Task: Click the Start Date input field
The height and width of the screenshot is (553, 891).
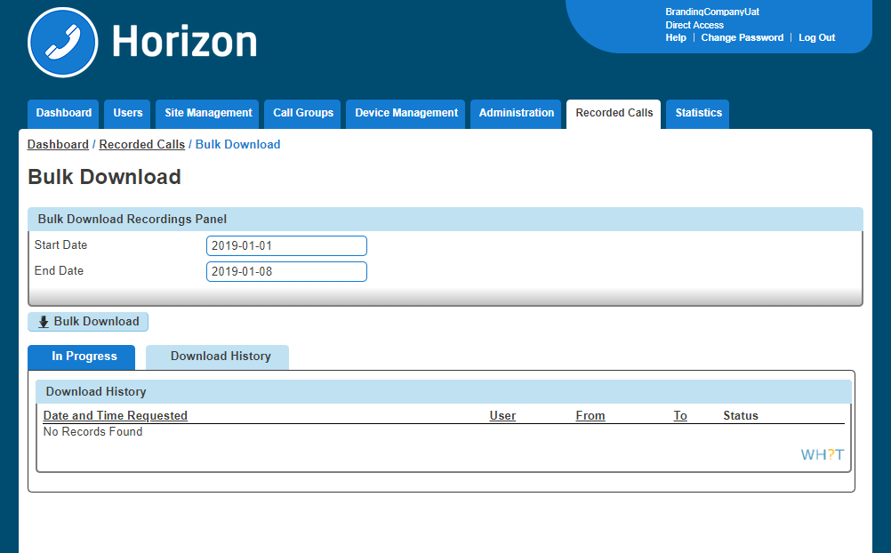Action: click(x=286, y=246)
